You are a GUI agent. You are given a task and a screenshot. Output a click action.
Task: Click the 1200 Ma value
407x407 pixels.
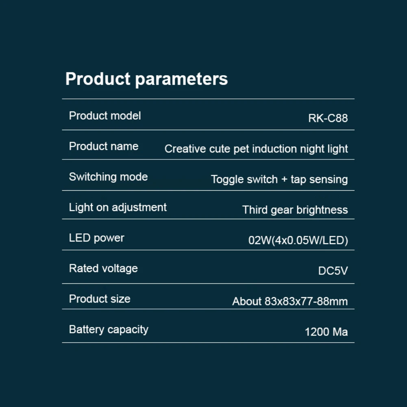click(326, 332)
